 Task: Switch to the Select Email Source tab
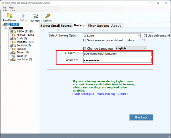point(56,26)
